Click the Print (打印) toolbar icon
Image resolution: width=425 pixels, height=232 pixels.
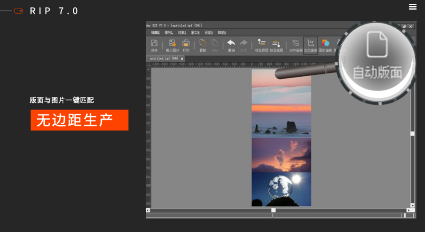click(186, 45)
